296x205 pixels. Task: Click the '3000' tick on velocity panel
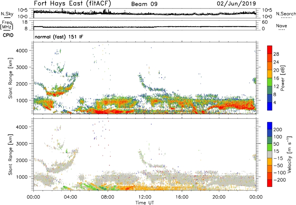tap(22, 144)
